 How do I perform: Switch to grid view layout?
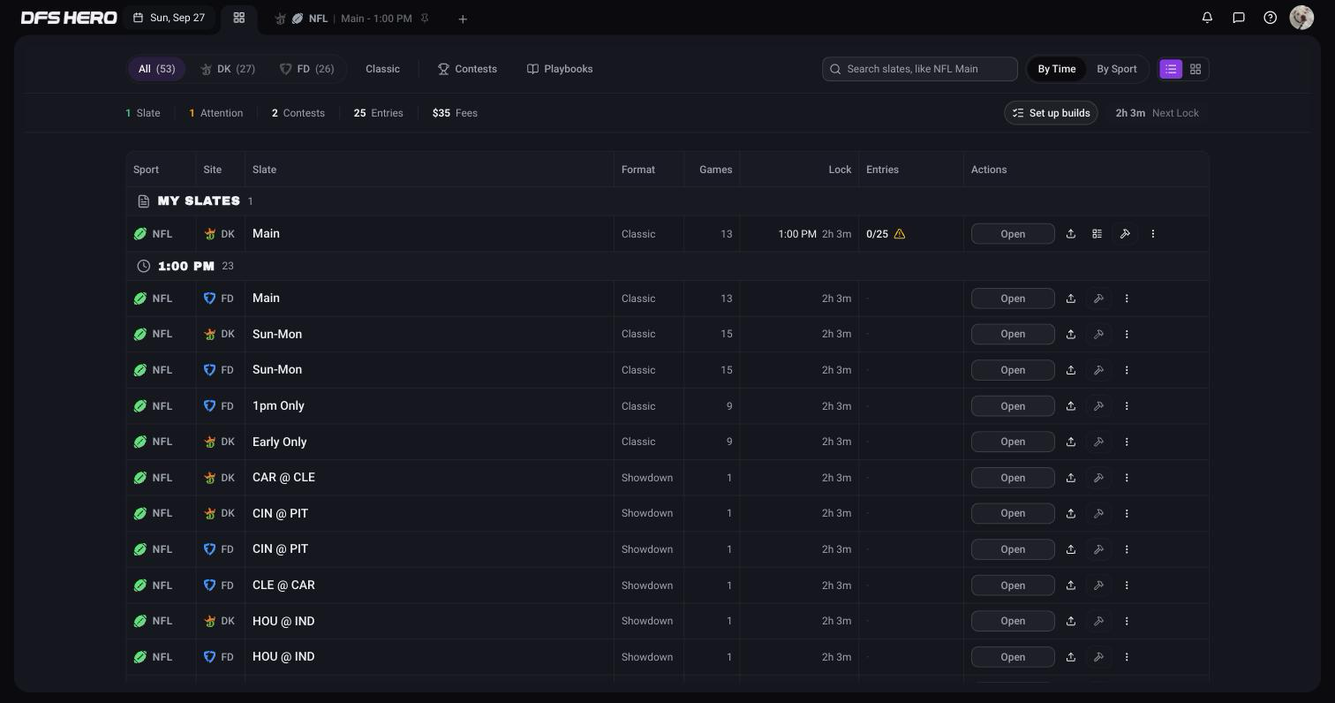pos(1195,69)
